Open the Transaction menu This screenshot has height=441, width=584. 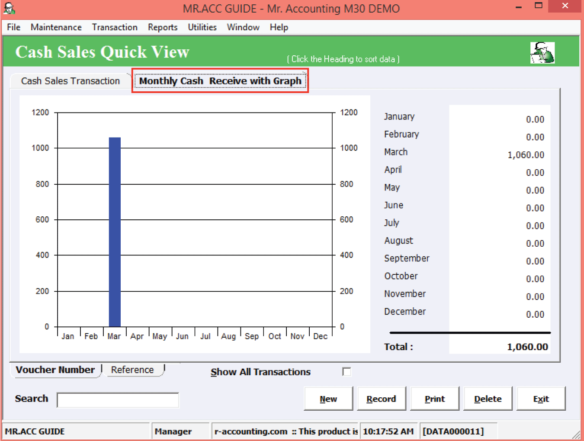pos(114,27)
